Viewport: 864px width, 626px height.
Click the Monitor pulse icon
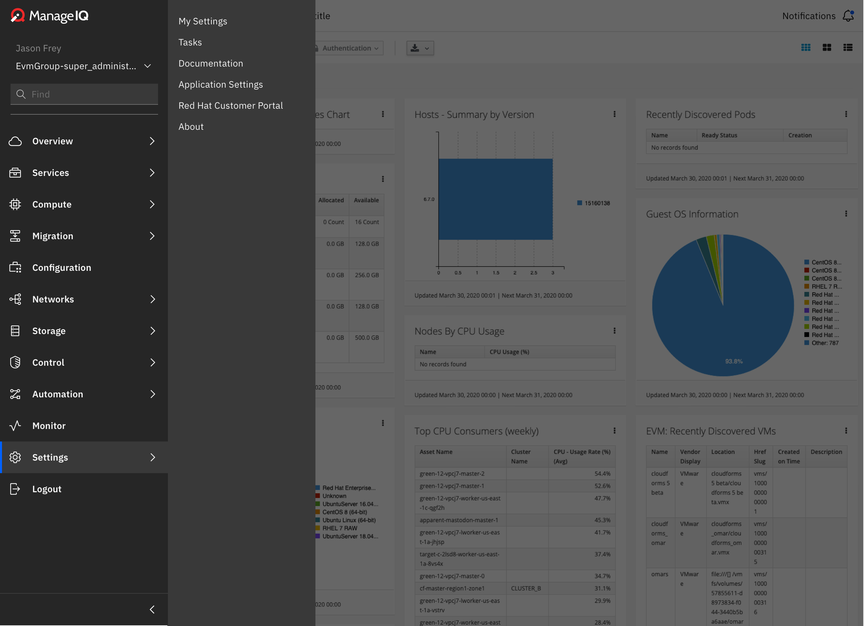coord(15,426)
